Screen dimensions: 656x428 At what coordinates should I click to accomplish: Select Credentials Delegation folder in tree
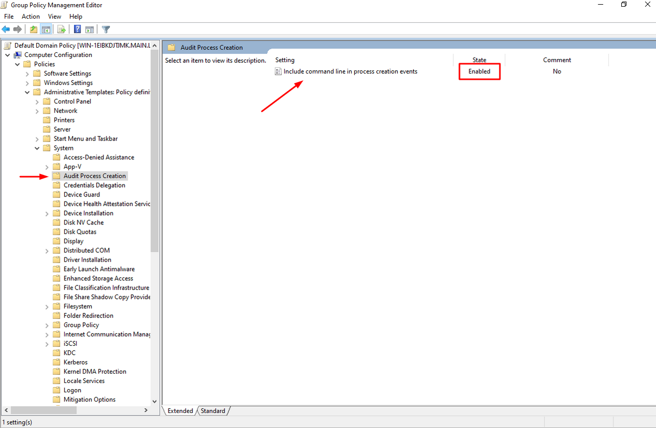coord(94,186)
